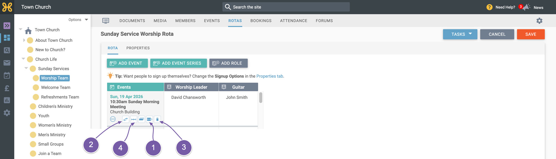Click the Need Help question mark icon
This screenshot has height=159, width=556.
click(x=490, y=7)
